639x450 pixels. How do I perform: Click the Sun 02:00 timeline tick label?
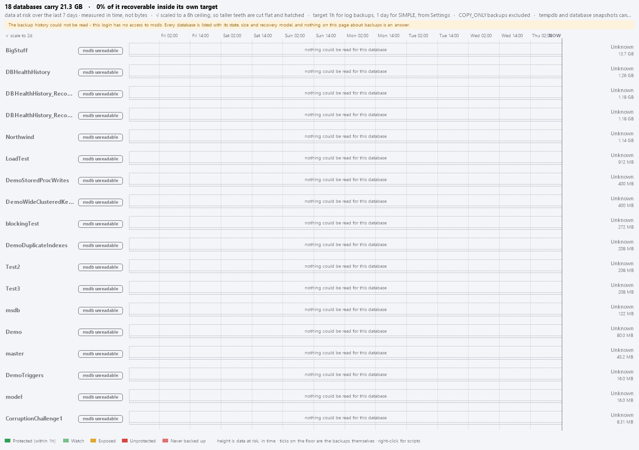coord(295,36)
